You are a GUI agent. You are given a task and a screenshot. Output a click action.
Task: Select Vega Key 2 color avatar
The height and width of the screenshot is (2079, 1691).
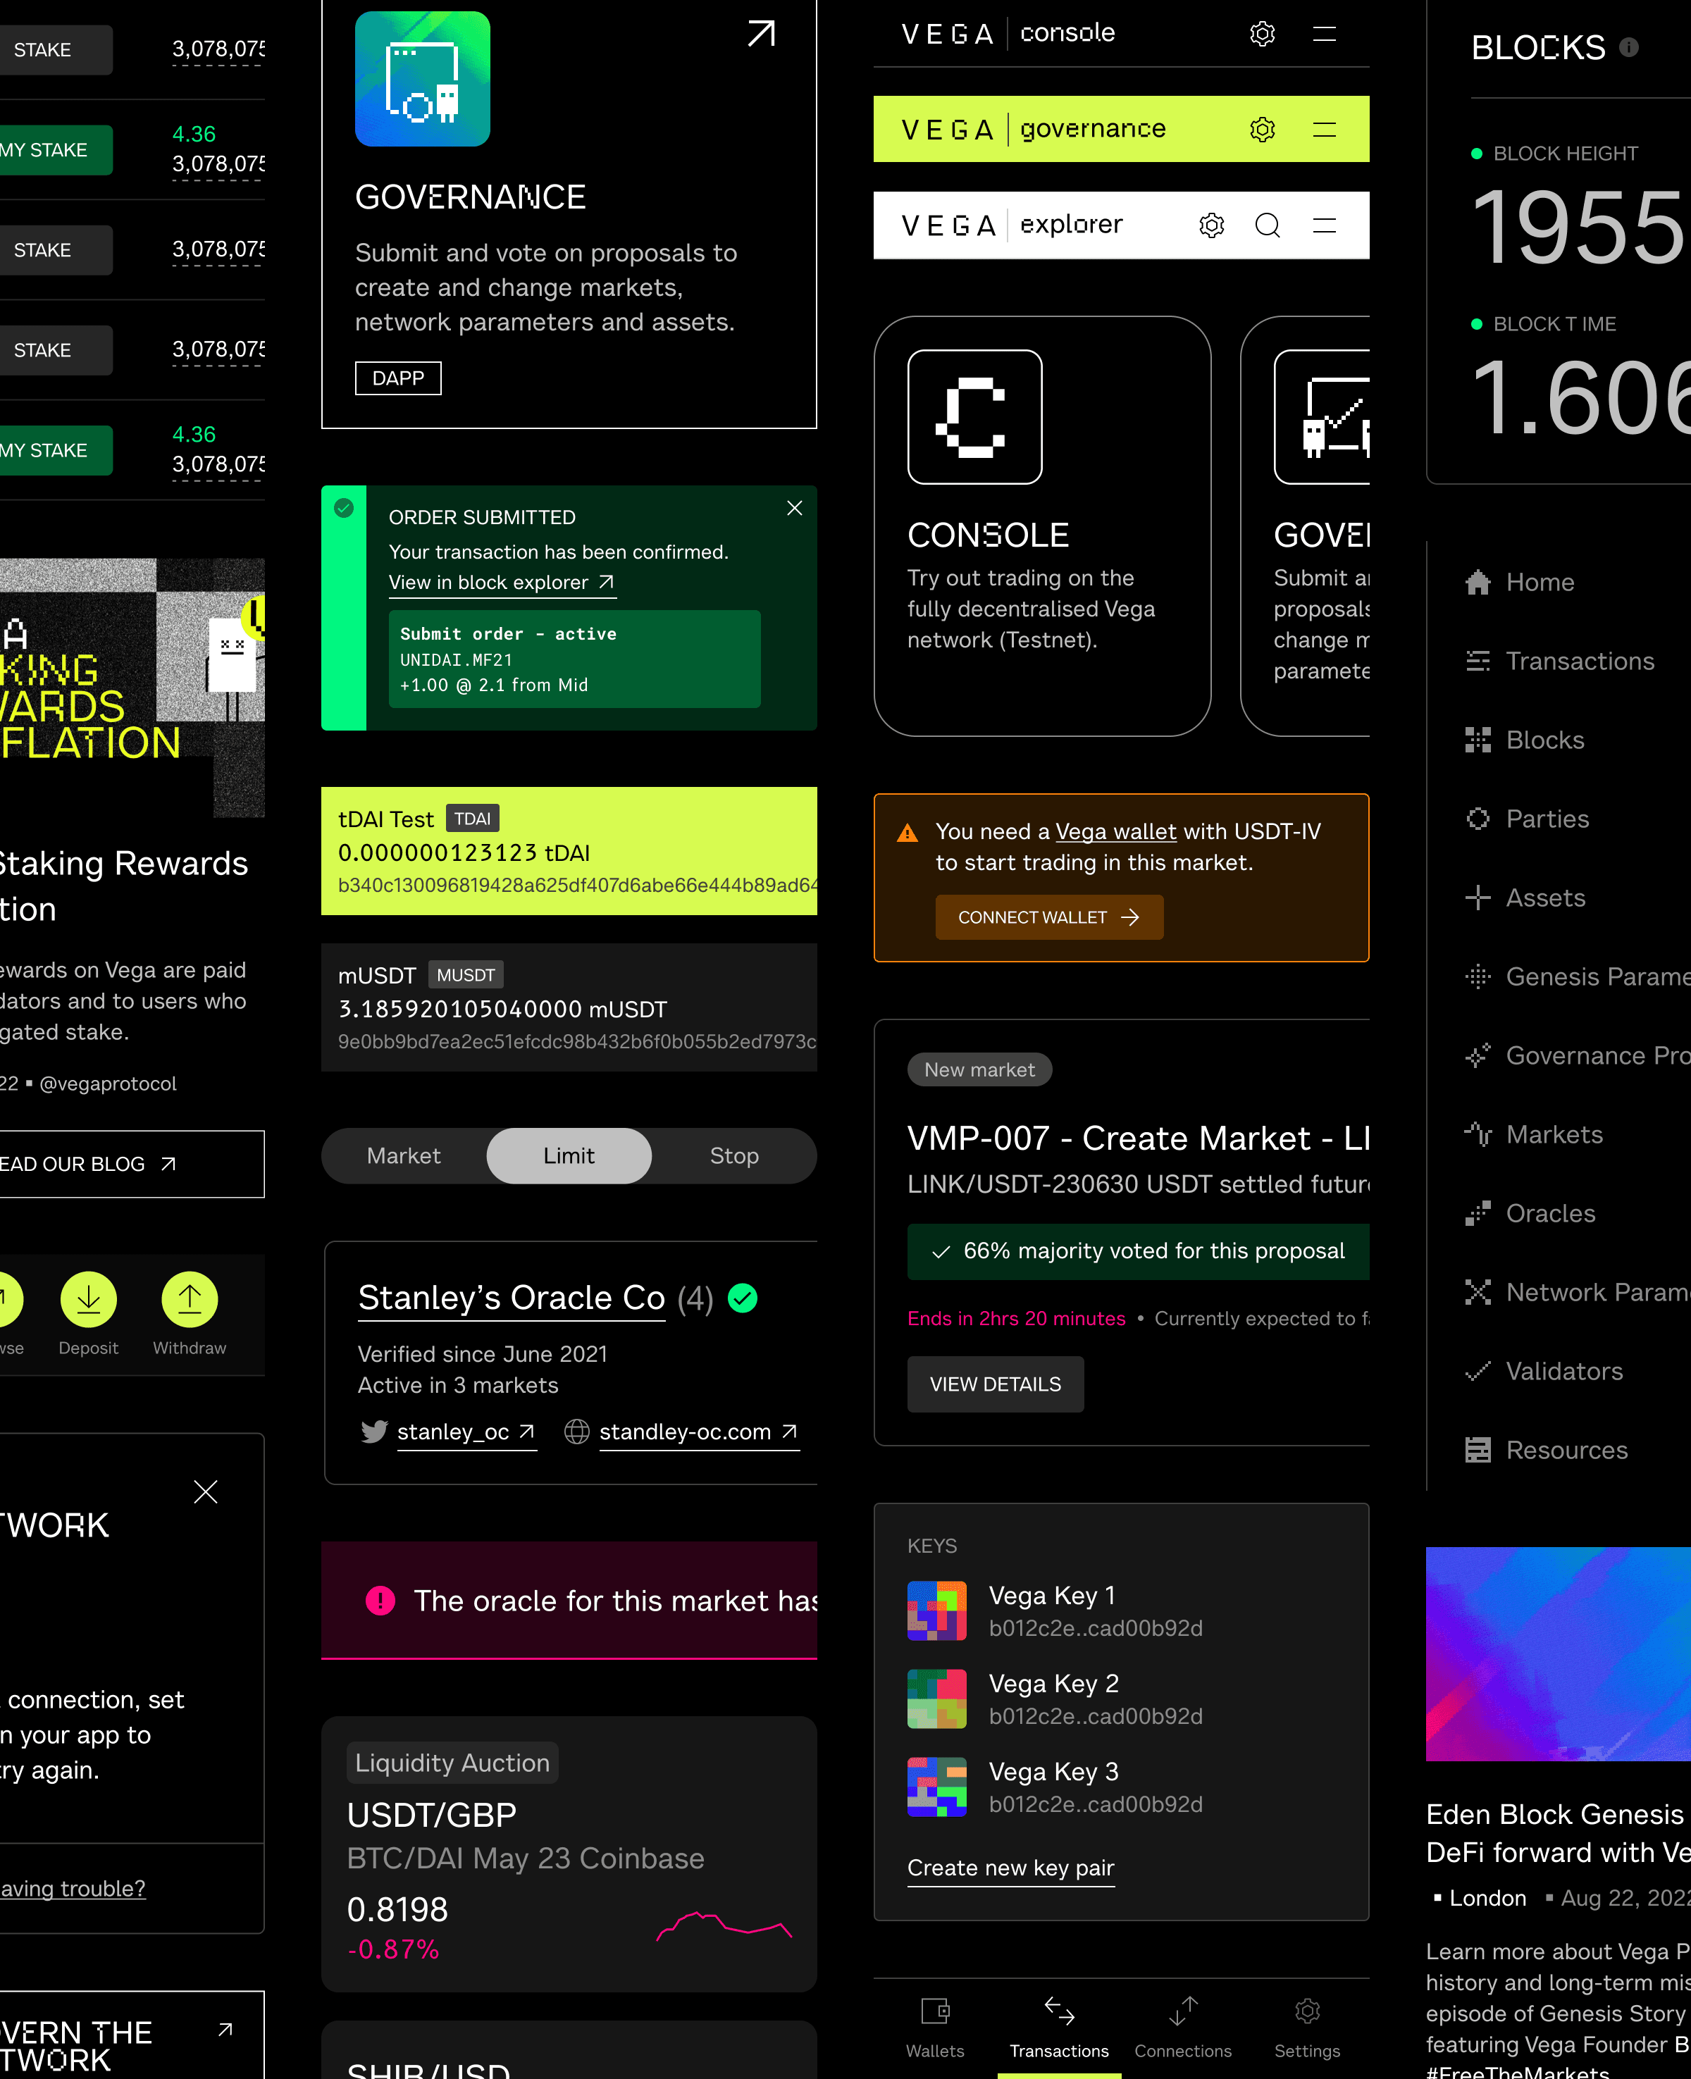pyautogui.click(x=936, y=1699)
